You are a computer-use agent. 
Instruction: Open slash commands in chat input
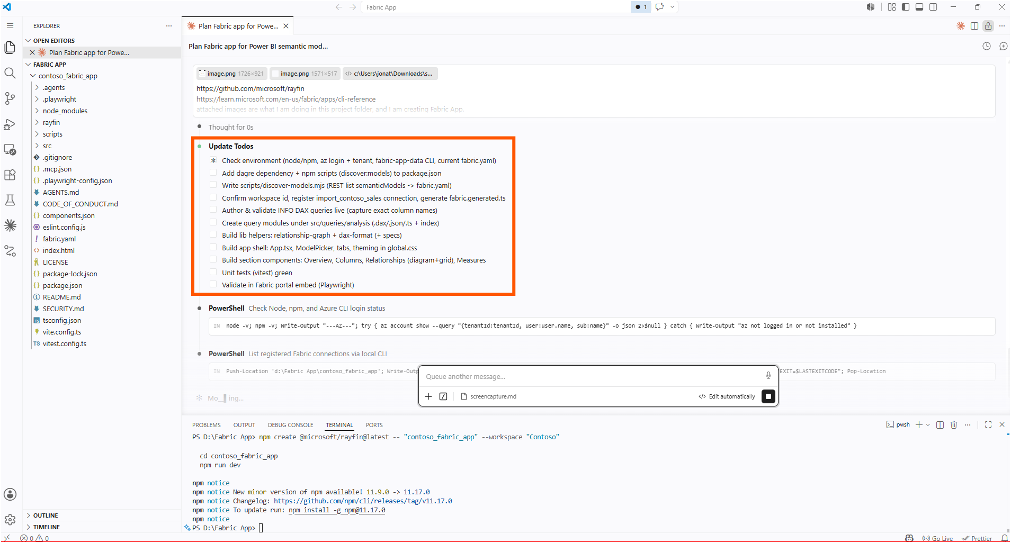[x=443, y=396]
